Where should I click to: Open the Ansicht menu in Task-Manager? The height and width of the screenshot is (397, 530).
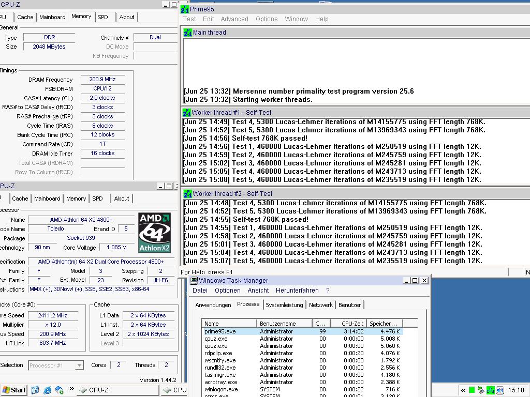point(258,291)
